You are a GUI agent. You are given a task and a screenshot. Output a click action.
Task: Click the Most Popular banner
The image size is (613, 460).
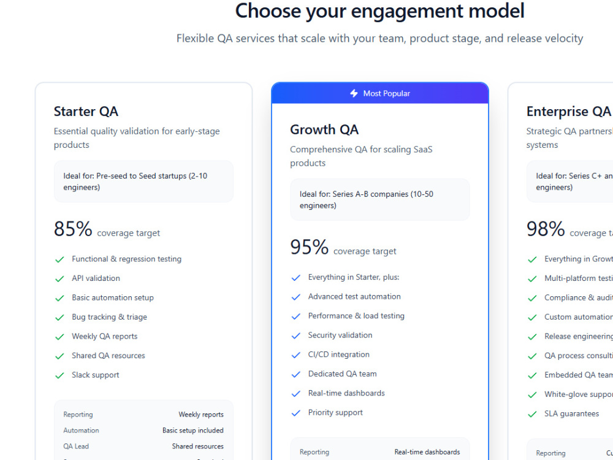(380, 93)
